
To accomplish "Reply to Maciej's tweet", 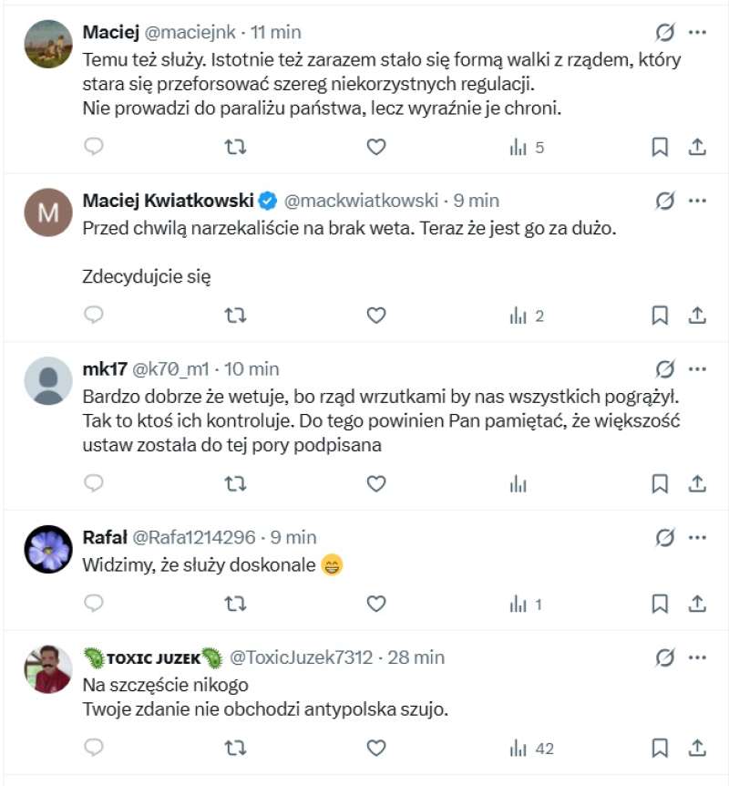I will point(94,147).
